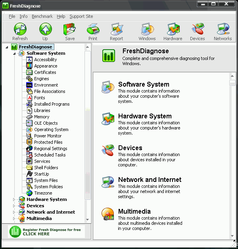Open the Software System heading link
Screen dimensions: 238x249
point(144,84)
